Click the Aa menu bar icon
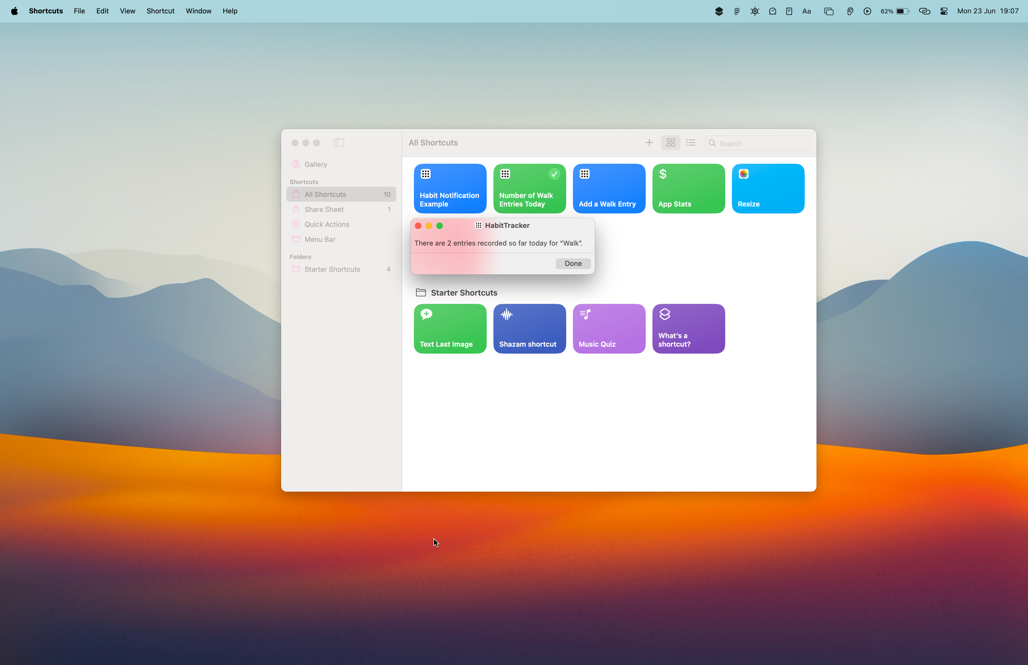1028x665 pixels. point(806,11)
